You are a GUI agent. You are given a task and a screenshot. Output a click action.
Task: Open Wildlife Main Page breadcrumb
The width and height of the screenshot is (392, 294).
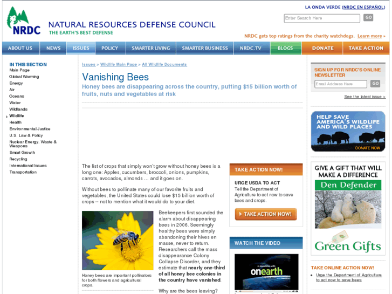point(119,65)
